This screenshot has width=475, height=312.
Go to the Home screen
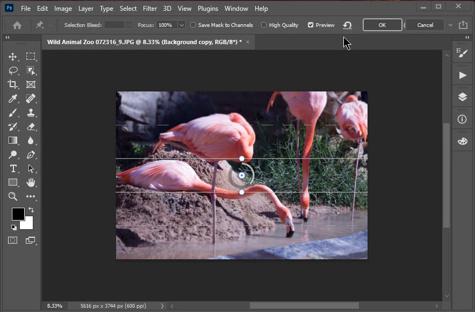click(x=17, y=25)
